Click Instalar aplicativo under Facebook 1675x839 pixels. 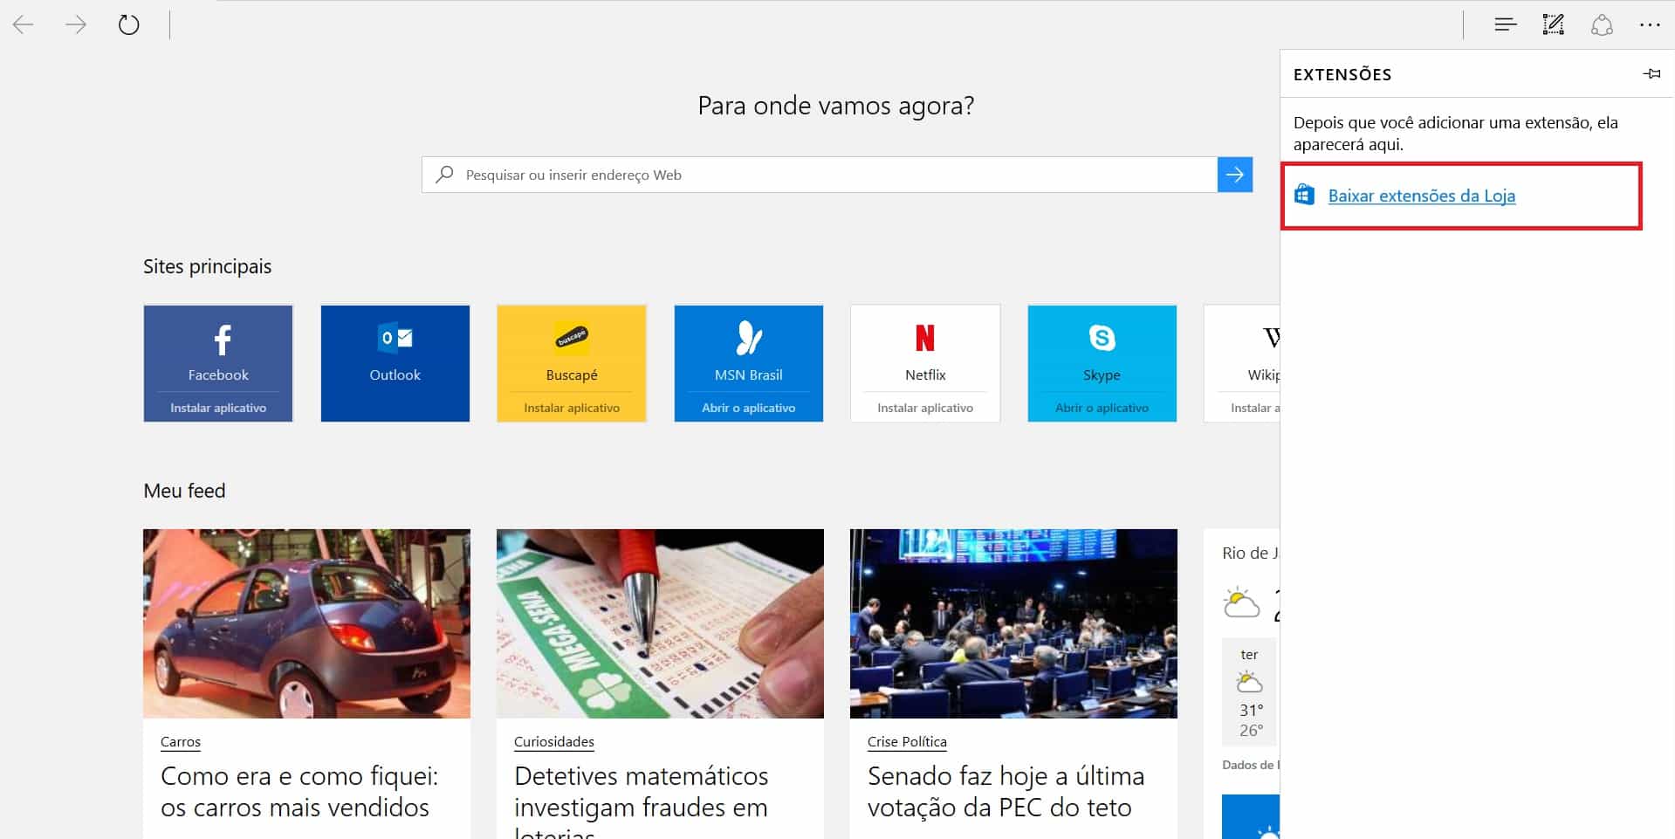pos(218,408)
